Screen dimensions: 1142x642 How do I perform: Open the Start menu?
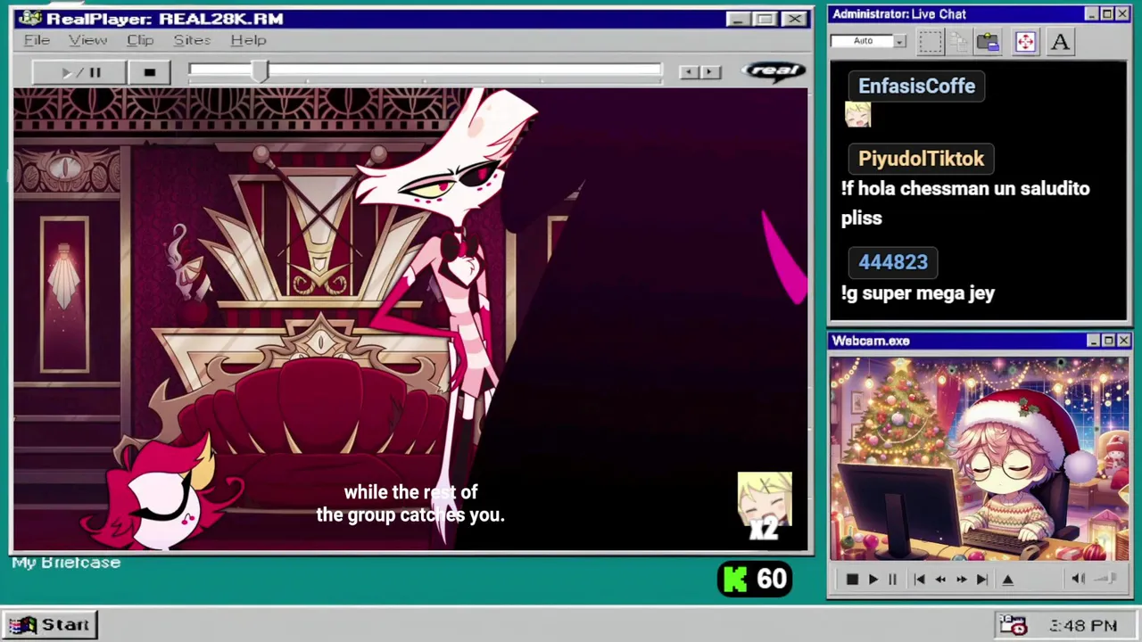coord(50,625)
